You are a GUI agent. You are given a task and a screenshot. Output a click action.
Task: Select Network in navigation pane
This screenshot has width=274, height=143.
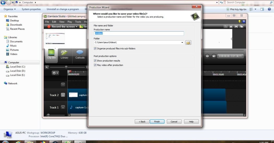point(11,83)
